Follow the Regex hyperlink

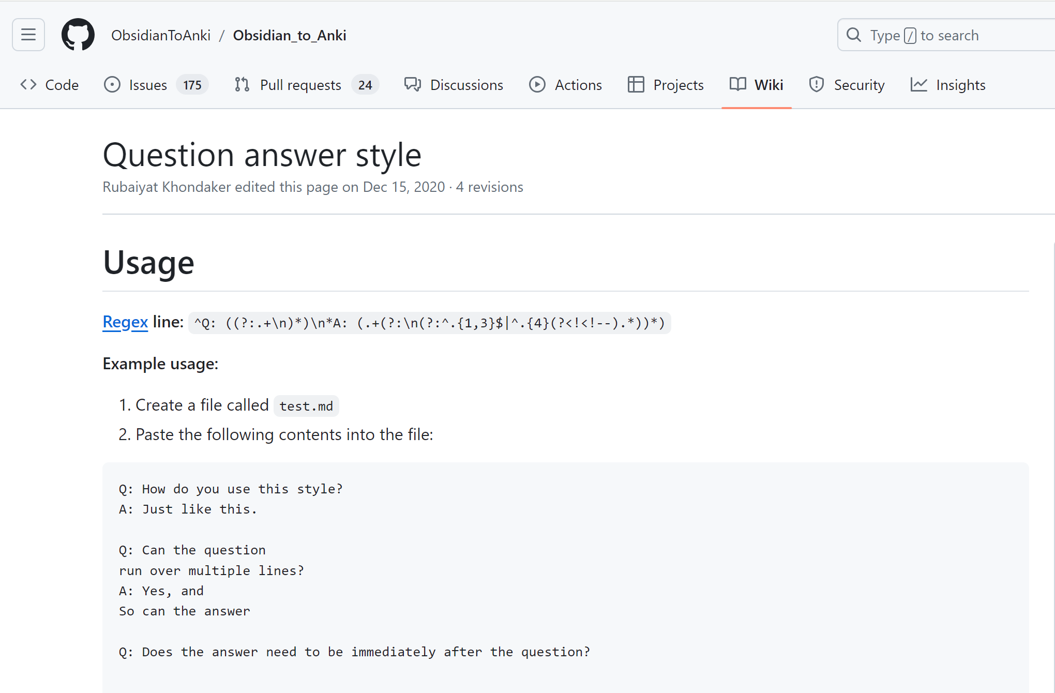point(125,322)
